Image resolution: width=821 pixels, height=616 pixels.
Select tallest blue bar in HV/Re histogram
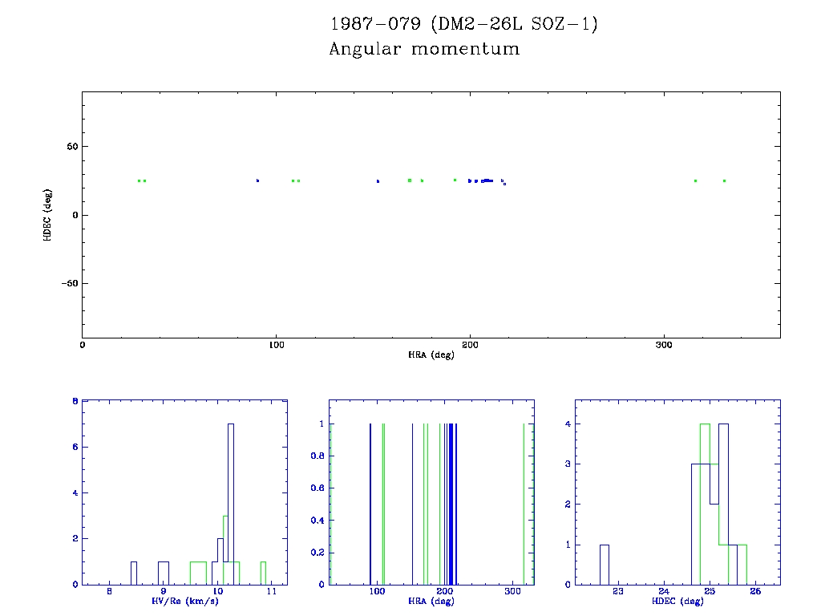click(231, 504)
